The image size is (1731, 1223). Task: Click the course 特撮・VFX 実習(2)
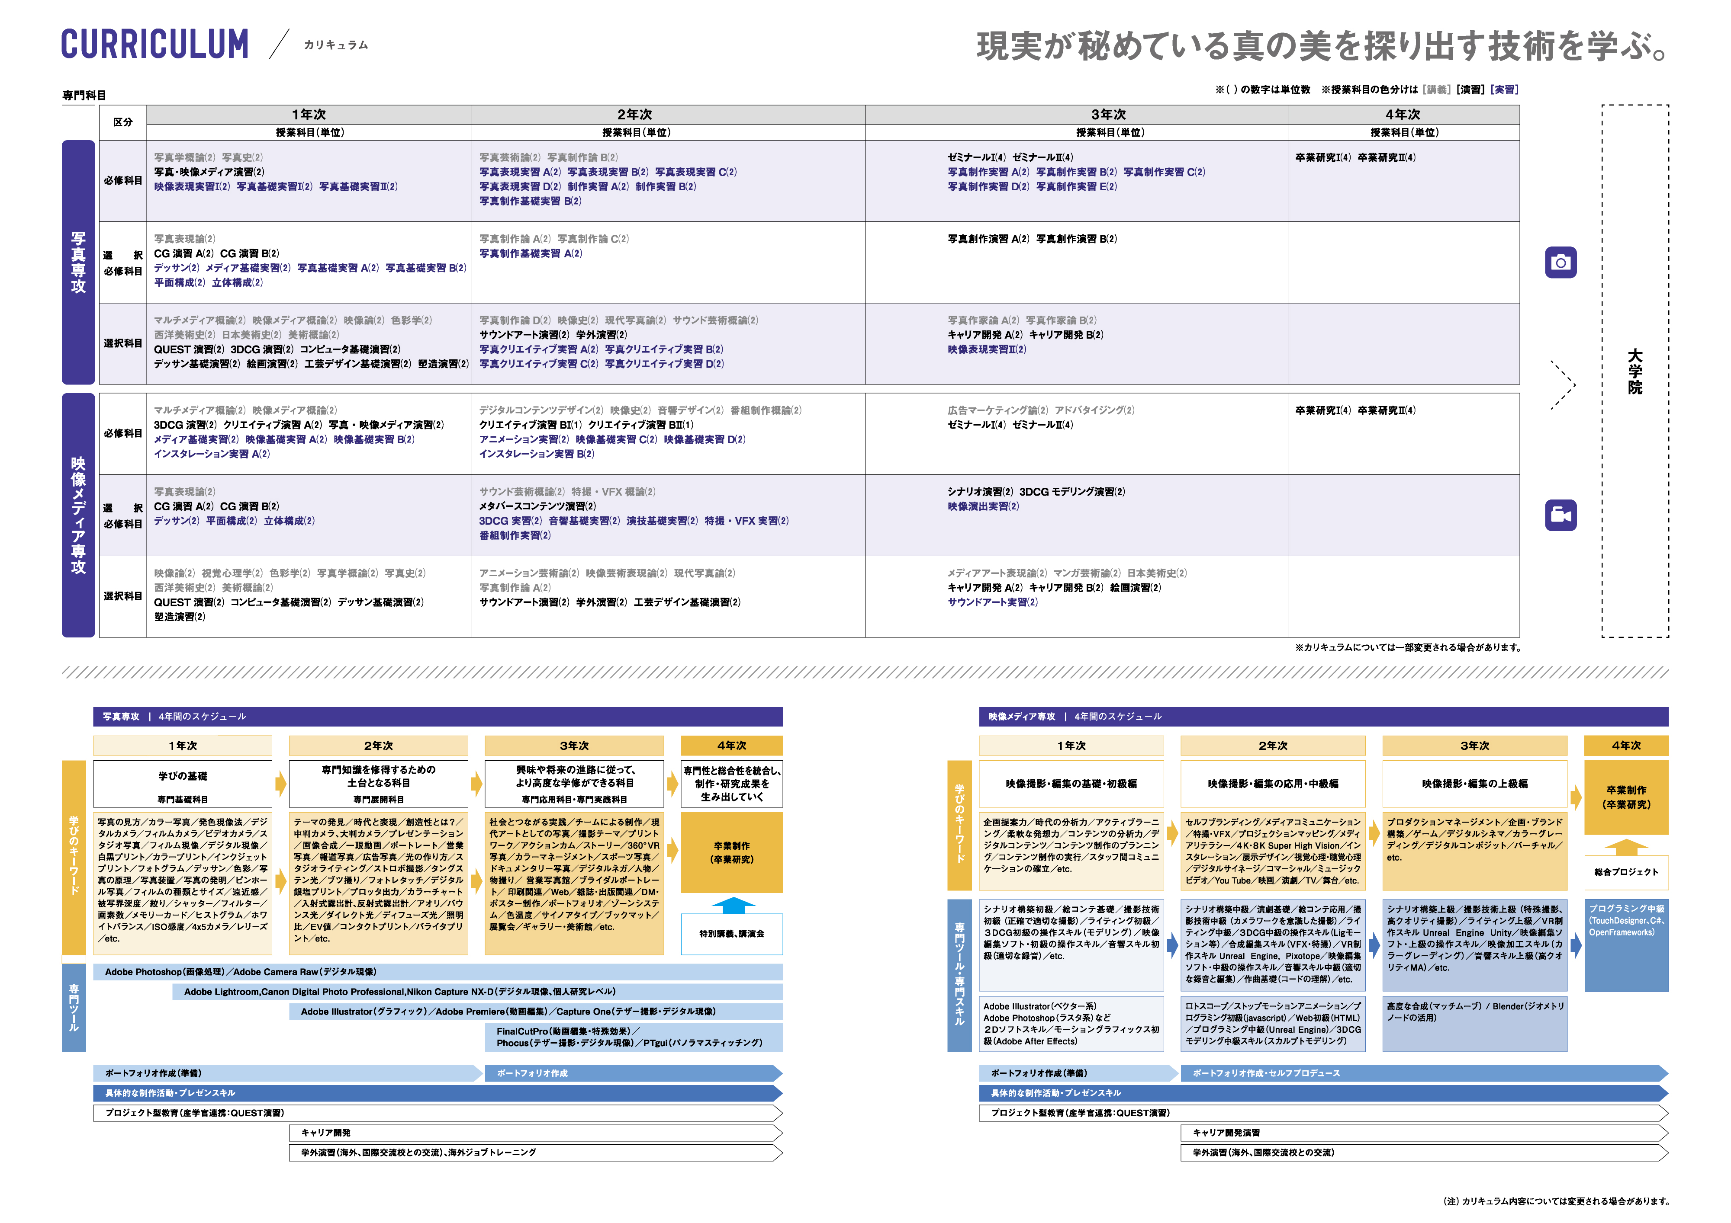(x=746, y=522)
